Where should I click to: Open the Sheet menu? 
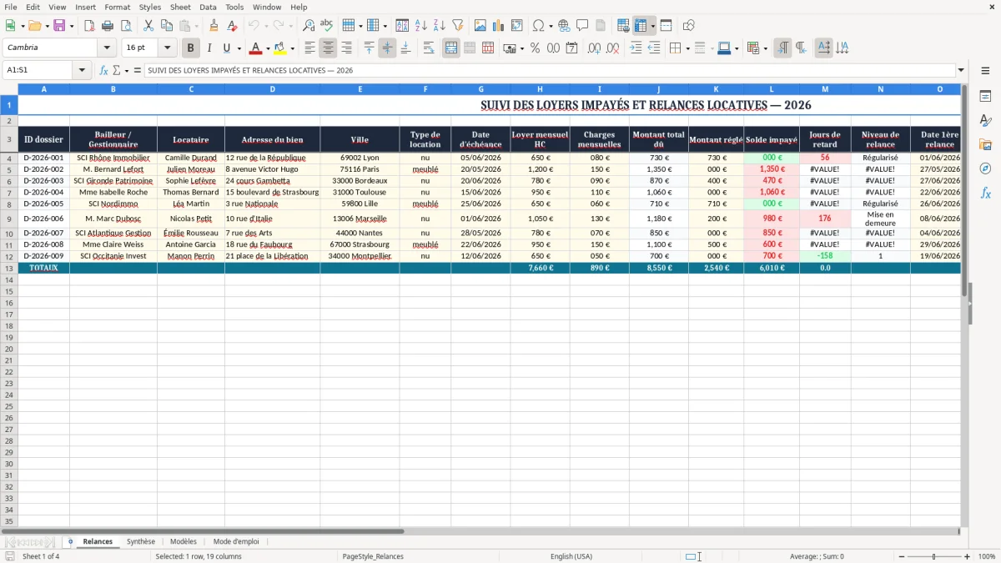(180, 7)
